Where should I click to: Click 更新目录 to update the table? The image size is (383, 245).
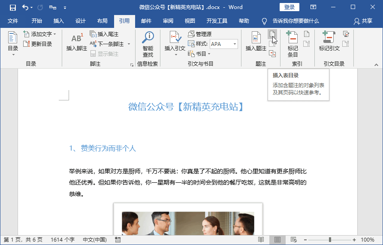pyautogui.click(x=38, y=44)
